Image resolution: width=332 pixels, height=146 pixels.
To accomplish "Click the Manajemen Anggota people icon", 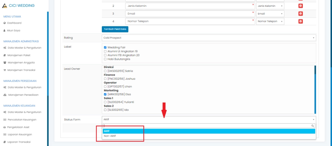I will pos(5,62).
